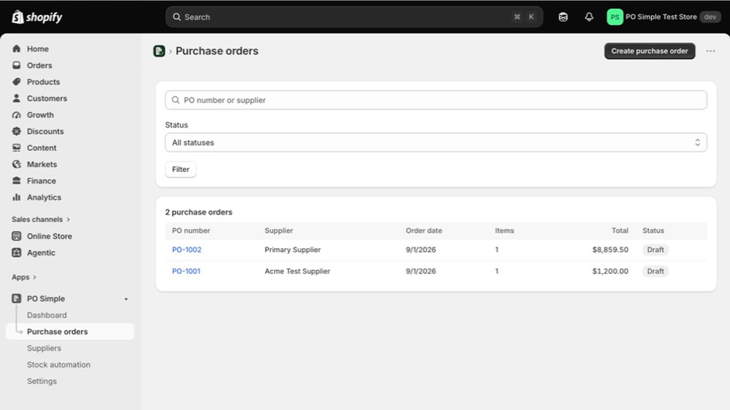
Task: Click the PO Simple app icon in breadcrumb
Action: click(x=159, y=51)
